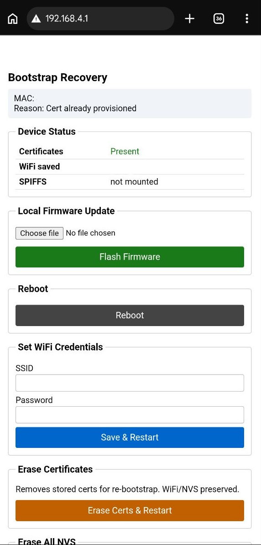Click the 192.168.4.1 address bar

[x=100, y=18]
